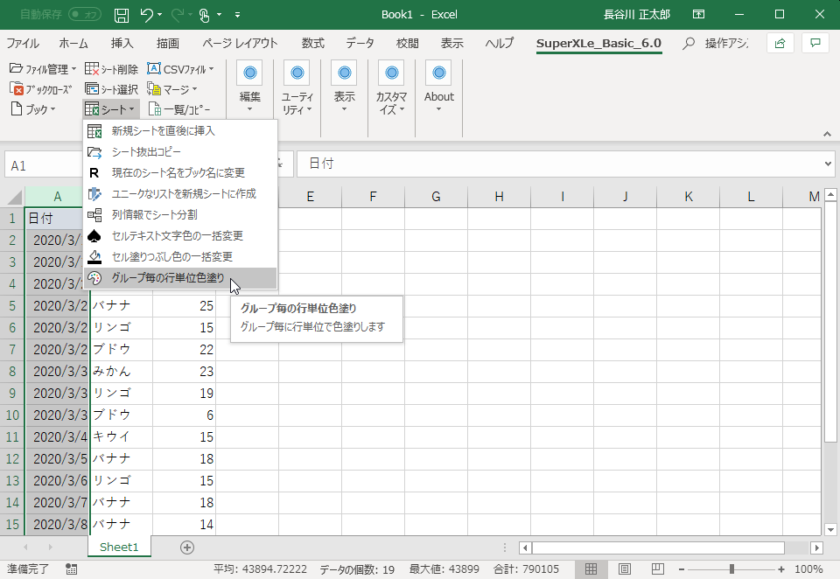The height and width of the screenshot is (579, 840).
Task: Click cell with value 25
Action: click(x=185, y=306)
